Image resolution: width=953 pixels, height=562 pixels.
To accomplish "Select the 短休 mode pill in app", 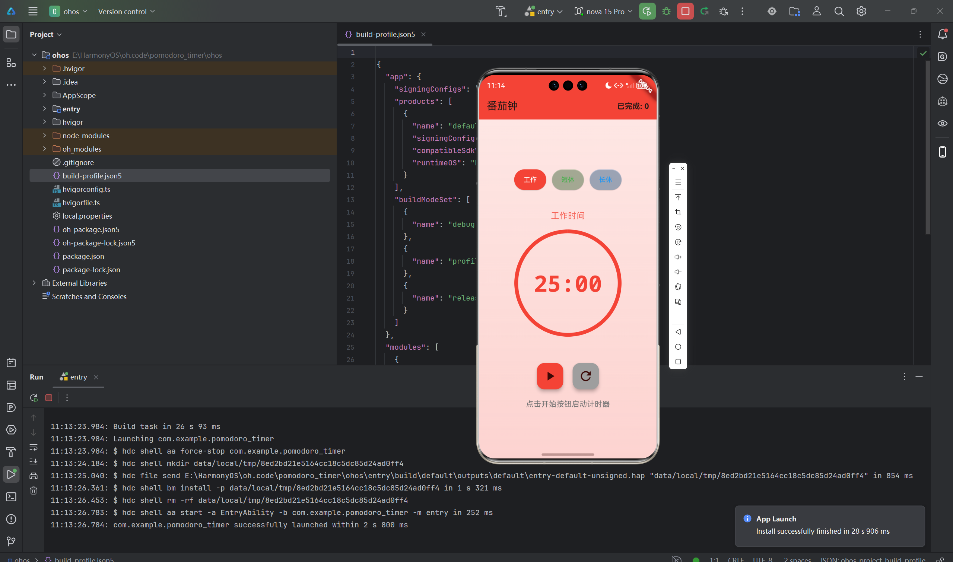I will 567,180.
